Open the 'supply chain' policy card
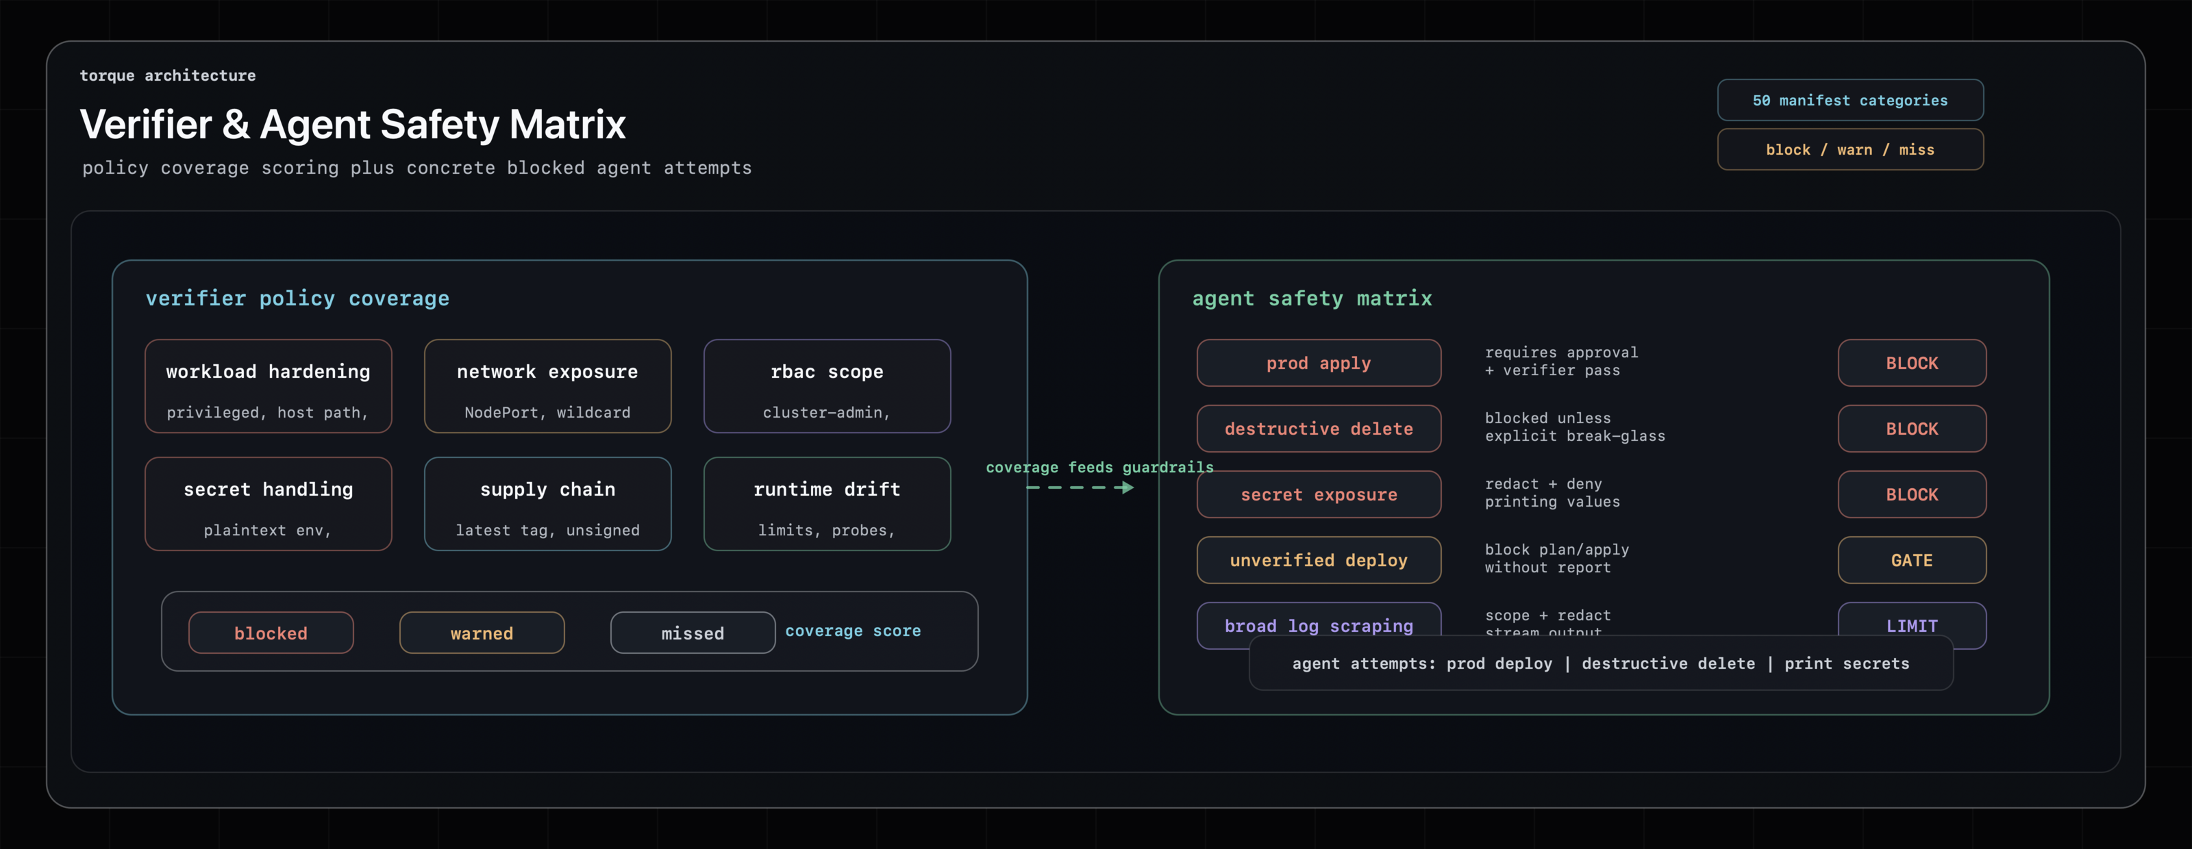 547,504
